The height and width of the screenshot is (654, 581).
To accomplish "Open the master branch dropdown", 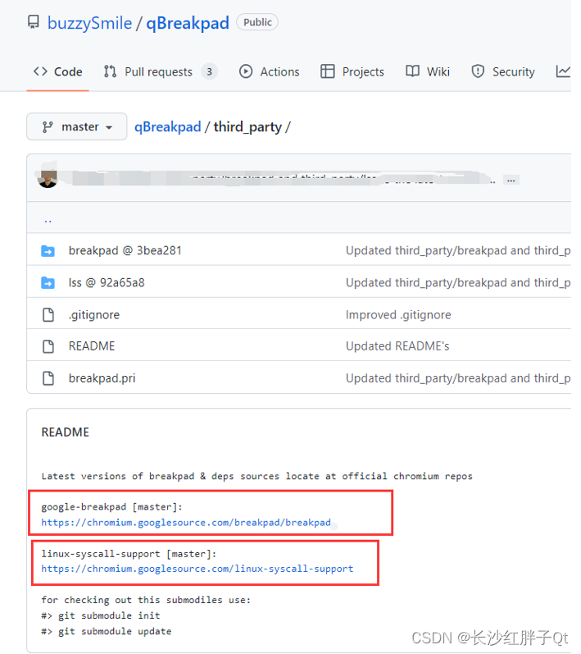I will (x=77, y=126).
